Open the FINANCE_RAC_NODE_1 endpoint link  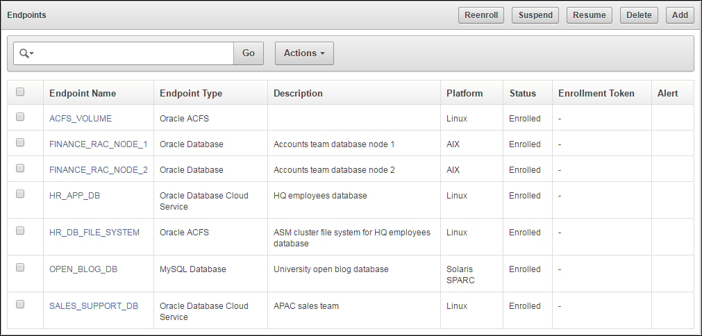pos(98,144)
